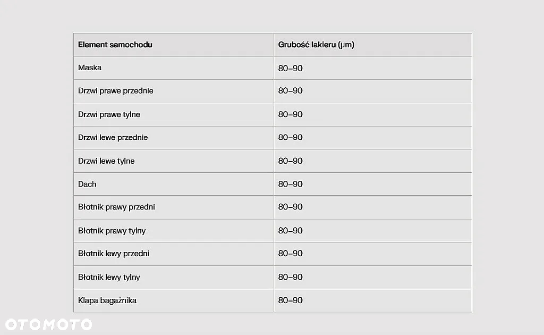
Task: Select 80–90 value beside Błotnik prawy przedni
Action: 291,207
